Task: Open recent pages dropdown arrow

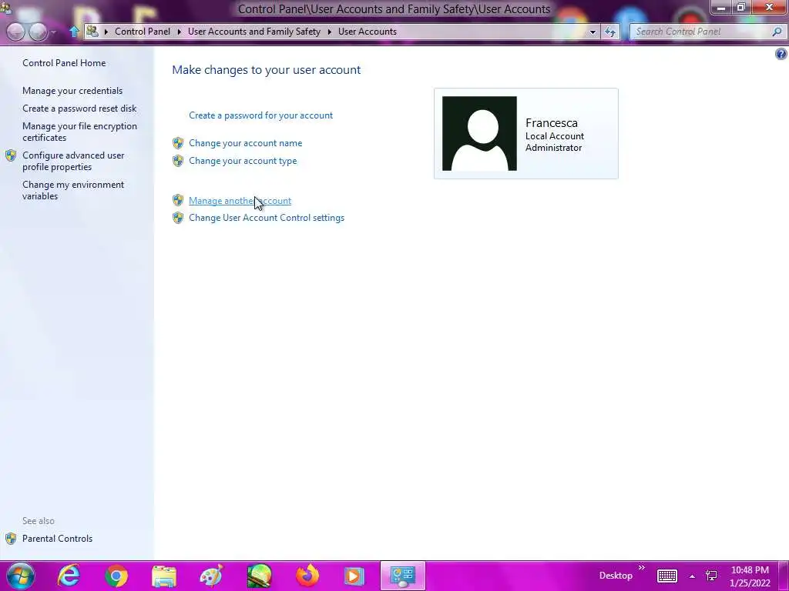Action: click(x=54, y=32)
